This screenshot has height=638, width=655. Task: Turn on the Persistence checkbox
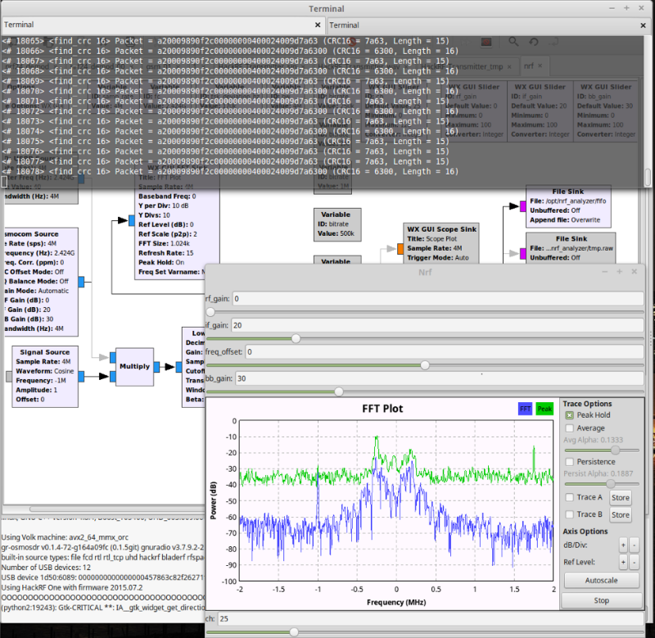[x=570, y=462]
